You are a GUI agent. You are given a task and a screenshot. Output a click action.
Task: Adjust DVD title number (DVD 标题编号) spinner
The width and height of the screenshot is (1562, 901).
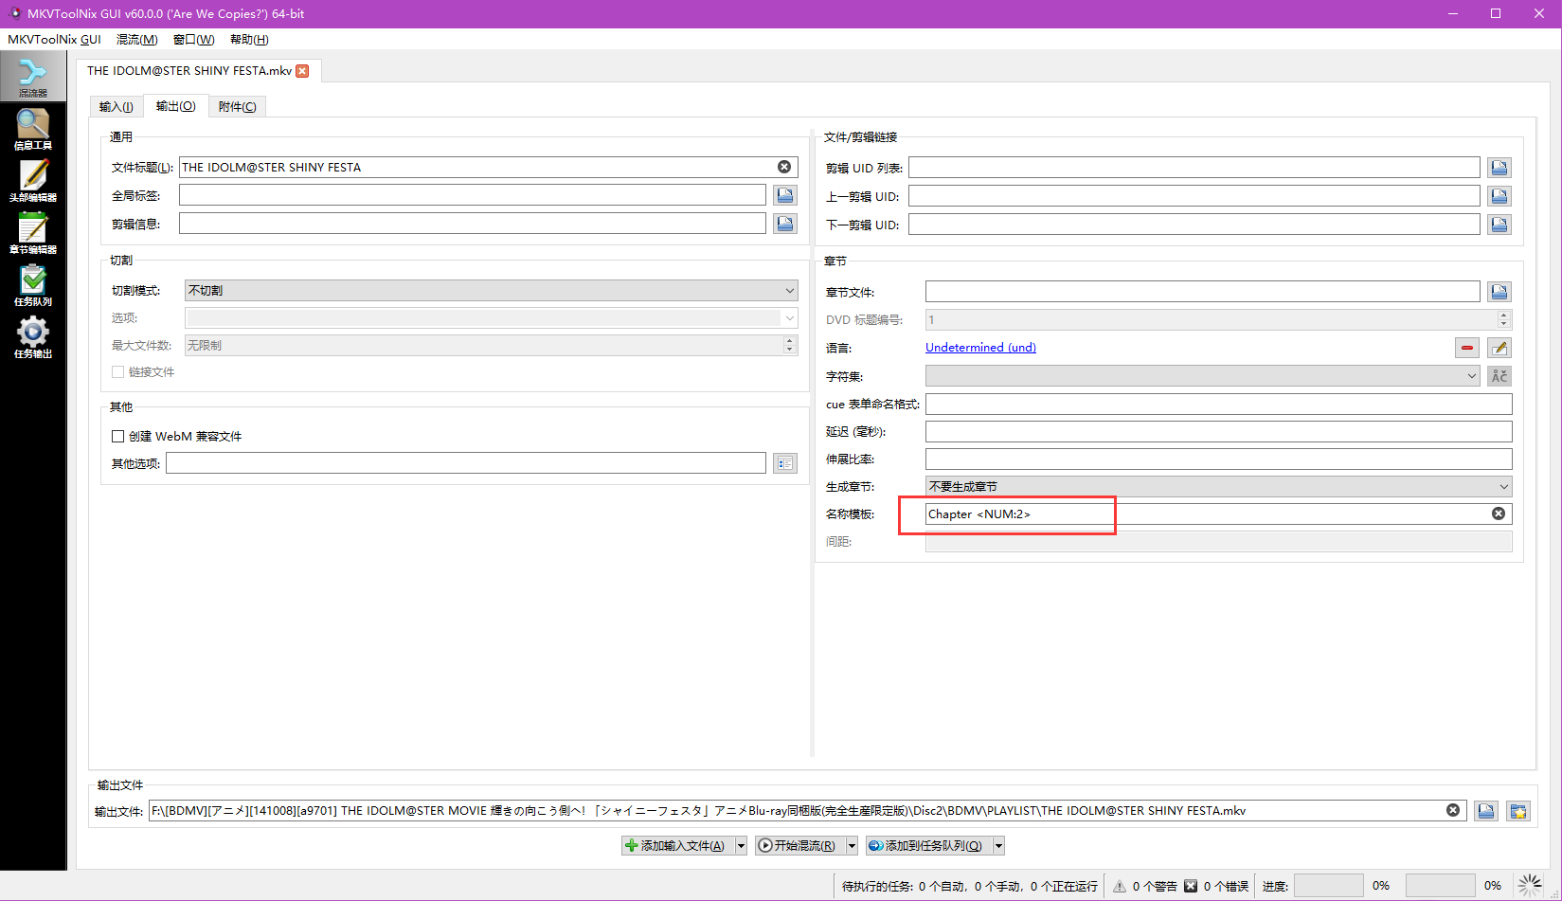(x=1503, y=319)
